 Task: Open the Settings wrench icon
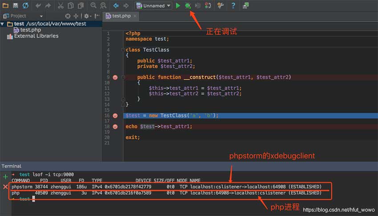[x=221, y=6]
